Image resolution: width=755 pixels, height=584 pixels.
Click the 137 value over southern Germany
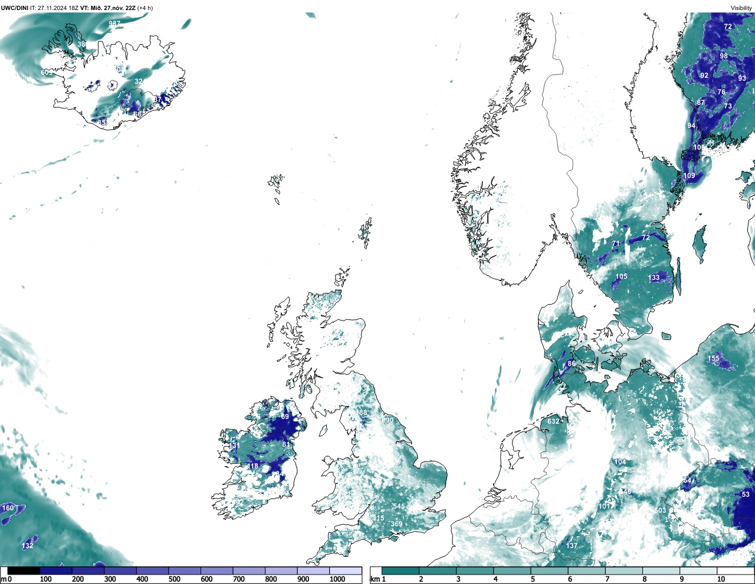click(x=572, y=546)
